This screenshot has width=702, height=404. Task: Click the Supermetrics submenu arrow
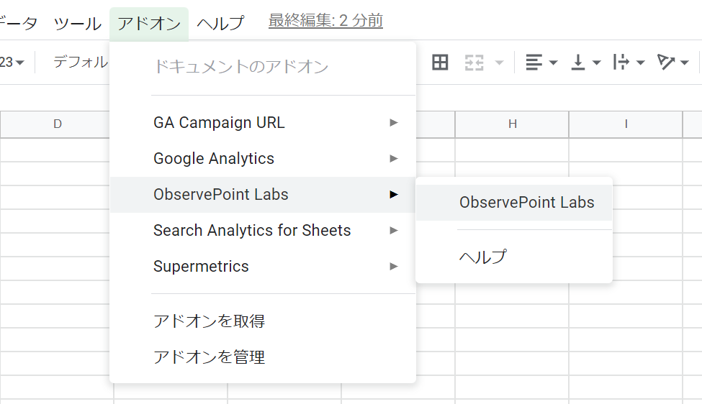click(x=394, y=267)
